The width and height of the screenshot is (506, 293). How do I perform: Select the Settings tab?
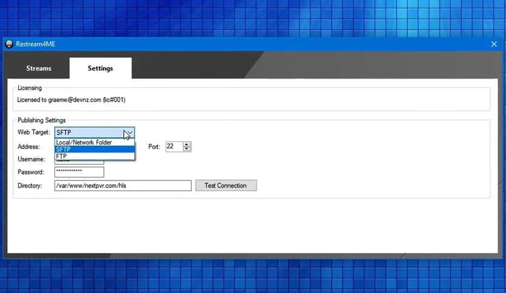pyautogui.click(x=100, y=68)
